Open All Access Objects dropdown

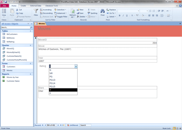pyautogui.click(x=28, y=24)
